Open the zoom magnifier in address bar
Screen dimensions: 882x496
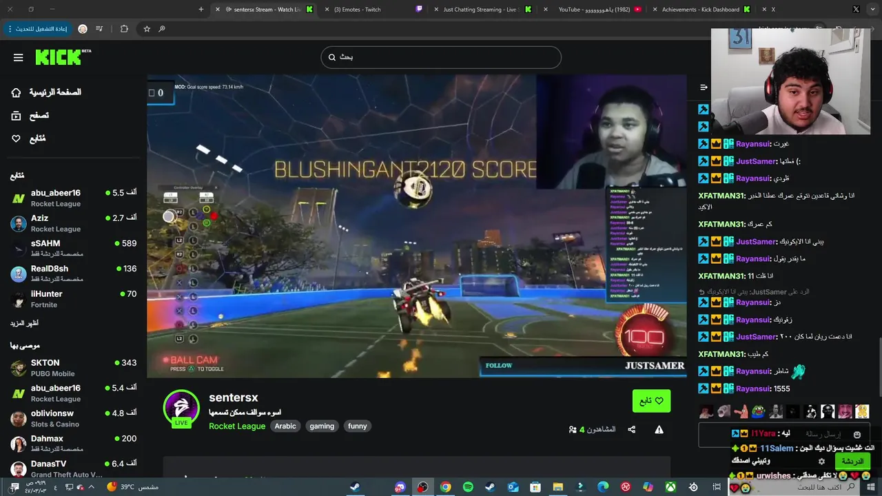click(x=162, y=29)
